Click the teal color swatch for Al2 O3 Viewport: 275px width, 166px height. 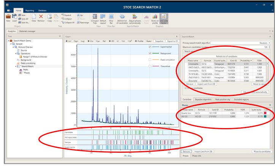click(265, 116)
